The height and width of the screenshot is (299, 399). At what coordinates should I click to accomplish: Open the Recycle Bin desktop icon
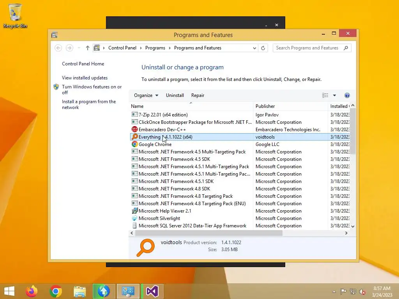click(15, 16)
